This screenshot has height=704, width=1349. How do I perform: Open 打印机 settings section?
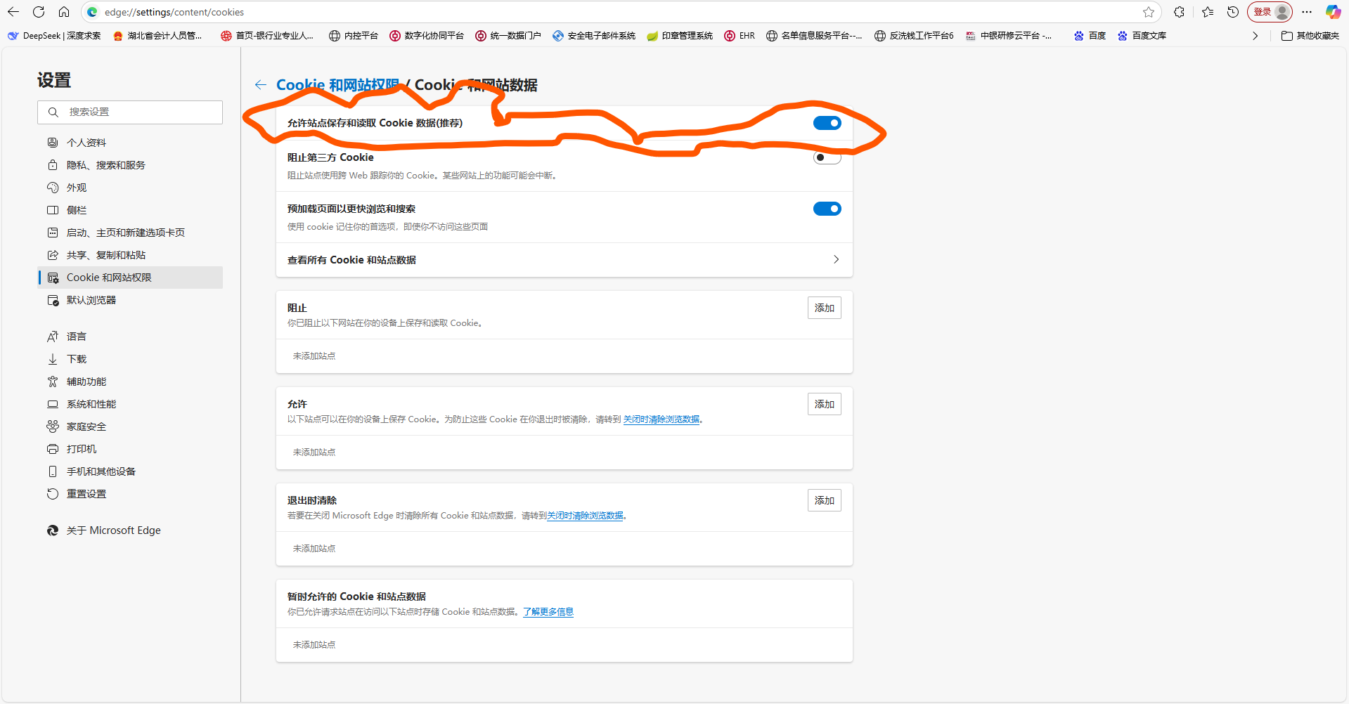pos(130,449)
